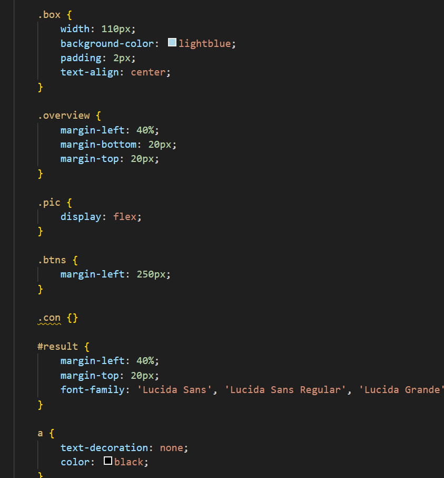Click the lightblue value text
444x478 pixels.
(204, 44)
